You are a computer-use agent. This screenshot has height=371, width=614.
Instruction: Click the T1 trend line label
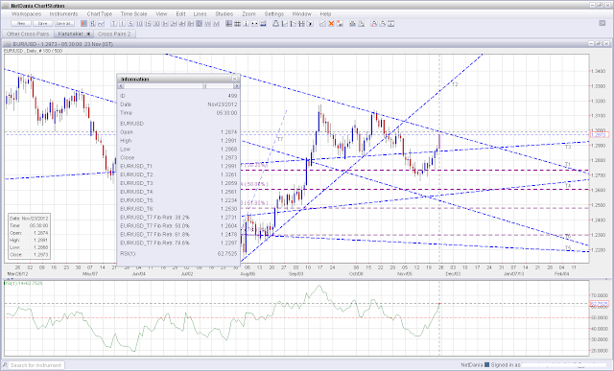point(568,164)
